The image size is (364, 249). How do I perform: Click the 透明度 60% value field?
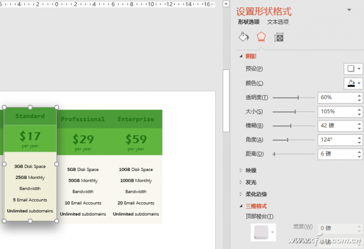[337, 98]
